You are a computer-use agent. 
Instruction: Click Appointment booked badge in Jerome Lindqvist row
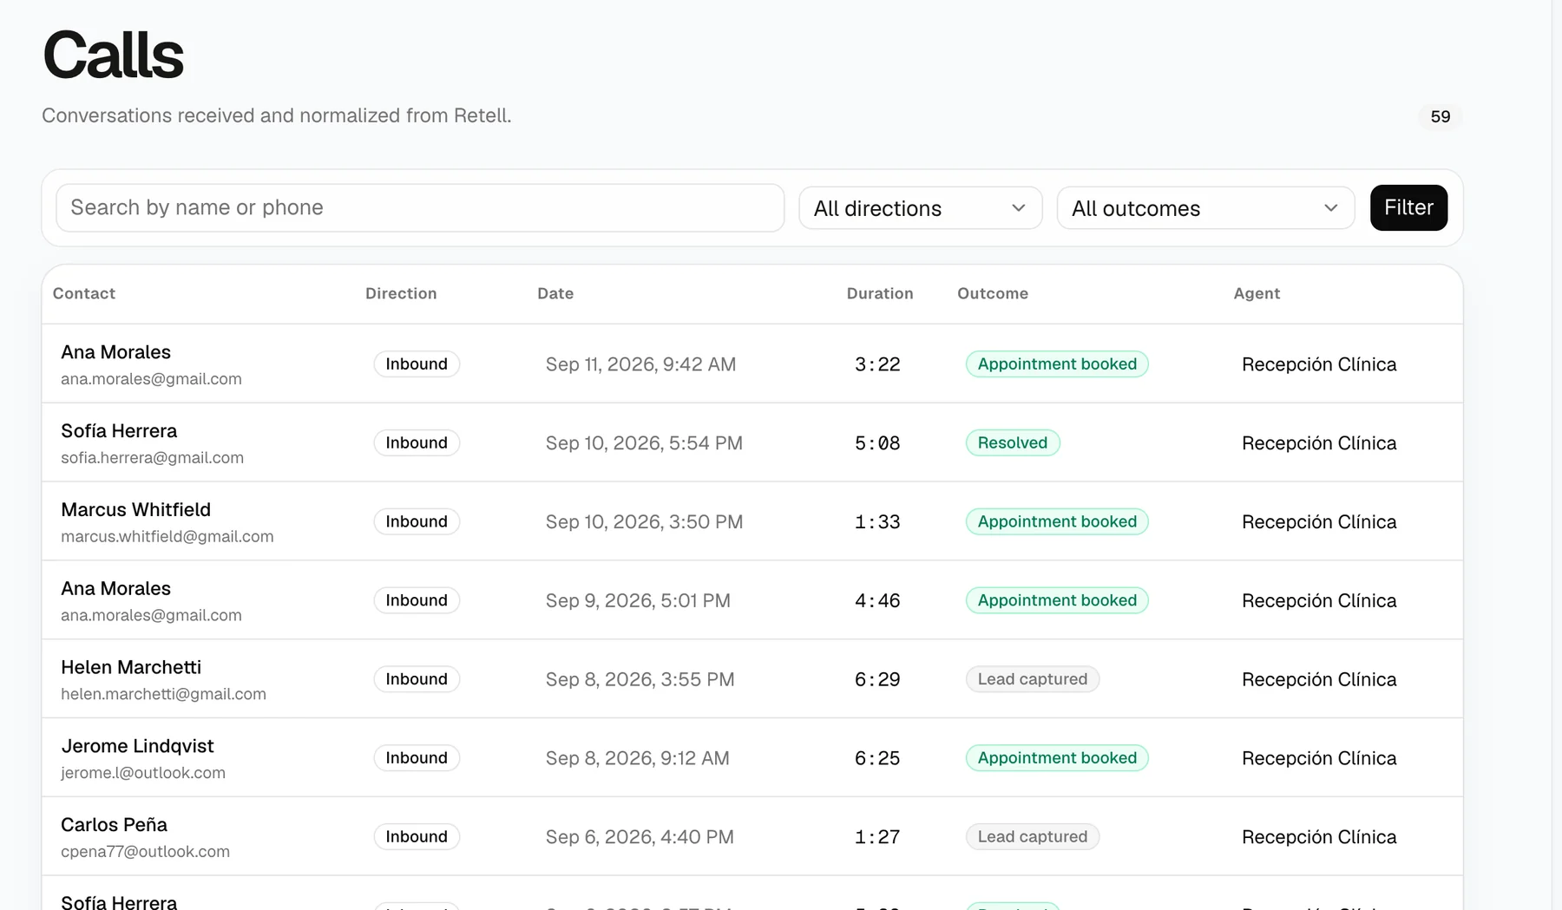pyautogui.click(x=1057, y=758)
